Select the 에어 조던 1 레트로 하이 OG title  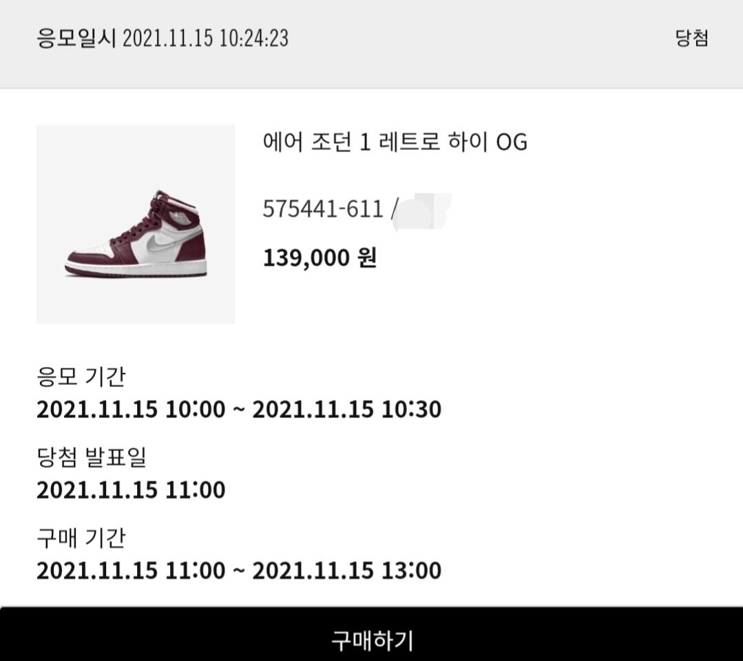point(395,141)
